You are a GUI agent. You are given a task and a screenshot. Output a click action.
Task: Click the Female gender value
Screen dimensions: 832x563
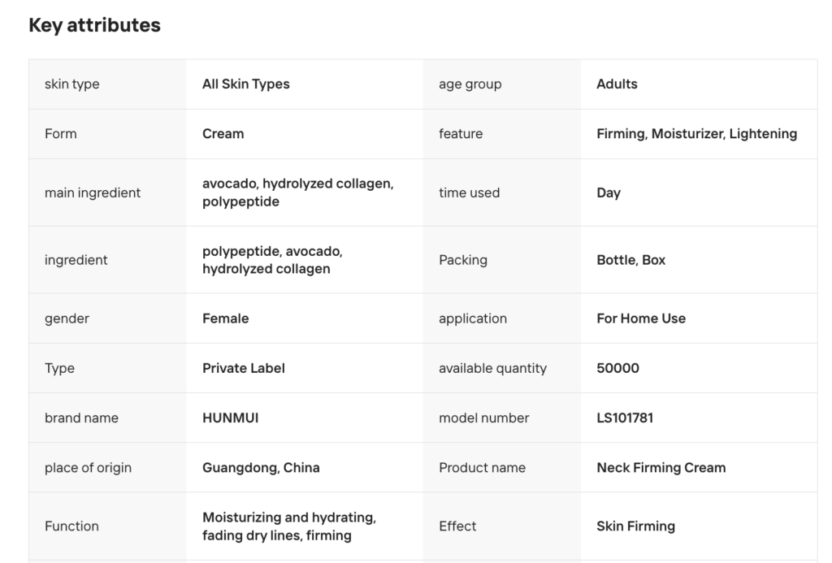pos(225,318)
